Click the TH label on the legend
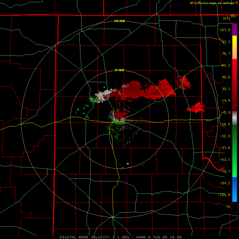Screen dimensions: 239x239 [228, 207]
